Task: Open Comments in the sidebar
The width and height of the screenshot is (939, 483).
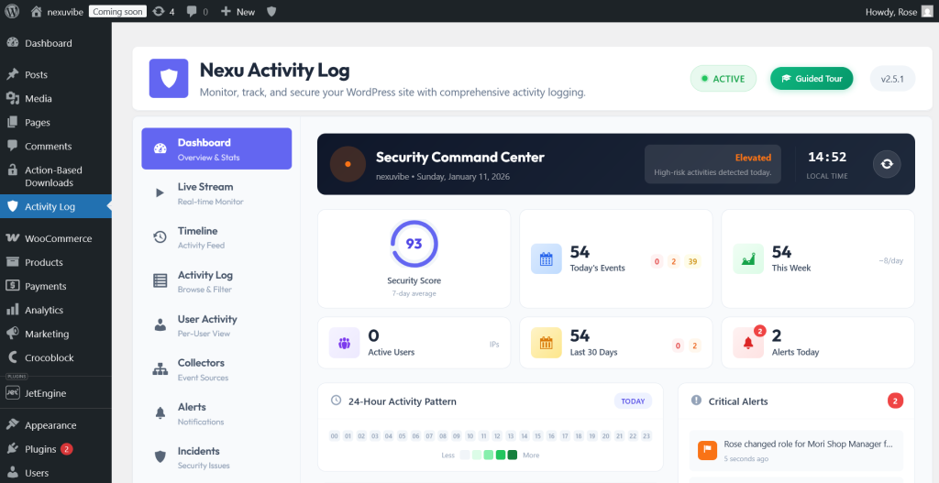Action: pos(56,147)
